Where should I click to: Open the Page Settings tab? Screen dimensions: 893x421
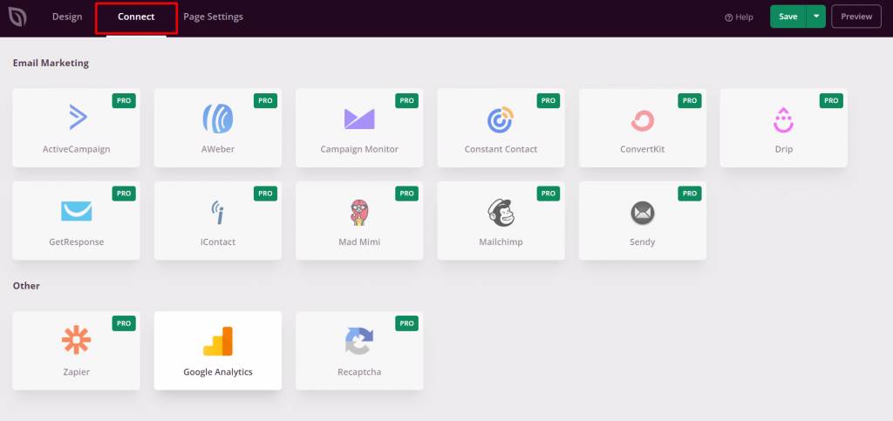tap(213, 17)
